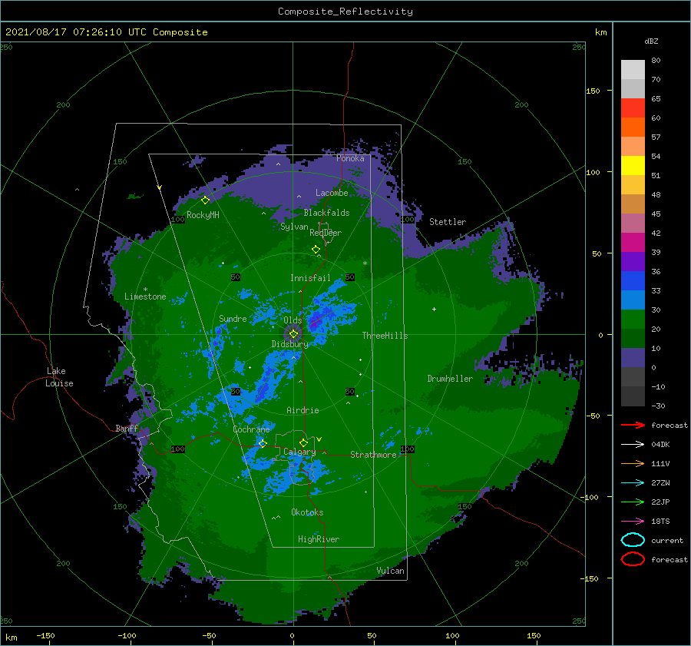Click the Sundre label
The image size is (691, 646).
tap(233, 318)
